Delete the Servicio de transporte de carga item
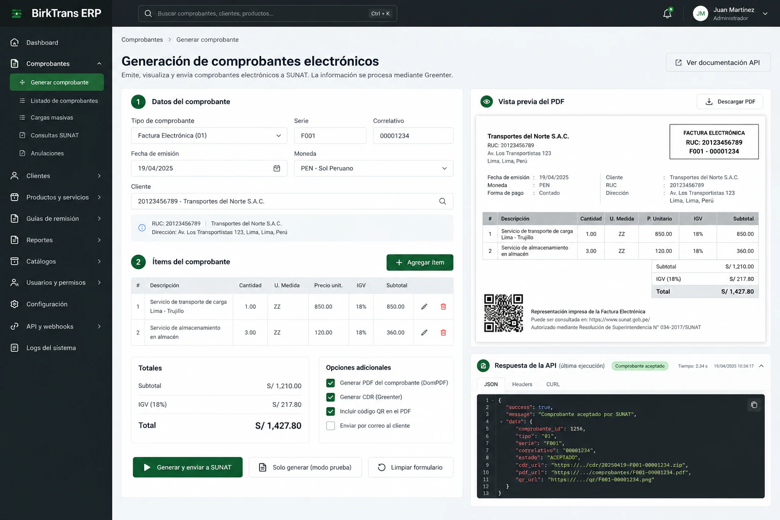 (x=443, y=307)
